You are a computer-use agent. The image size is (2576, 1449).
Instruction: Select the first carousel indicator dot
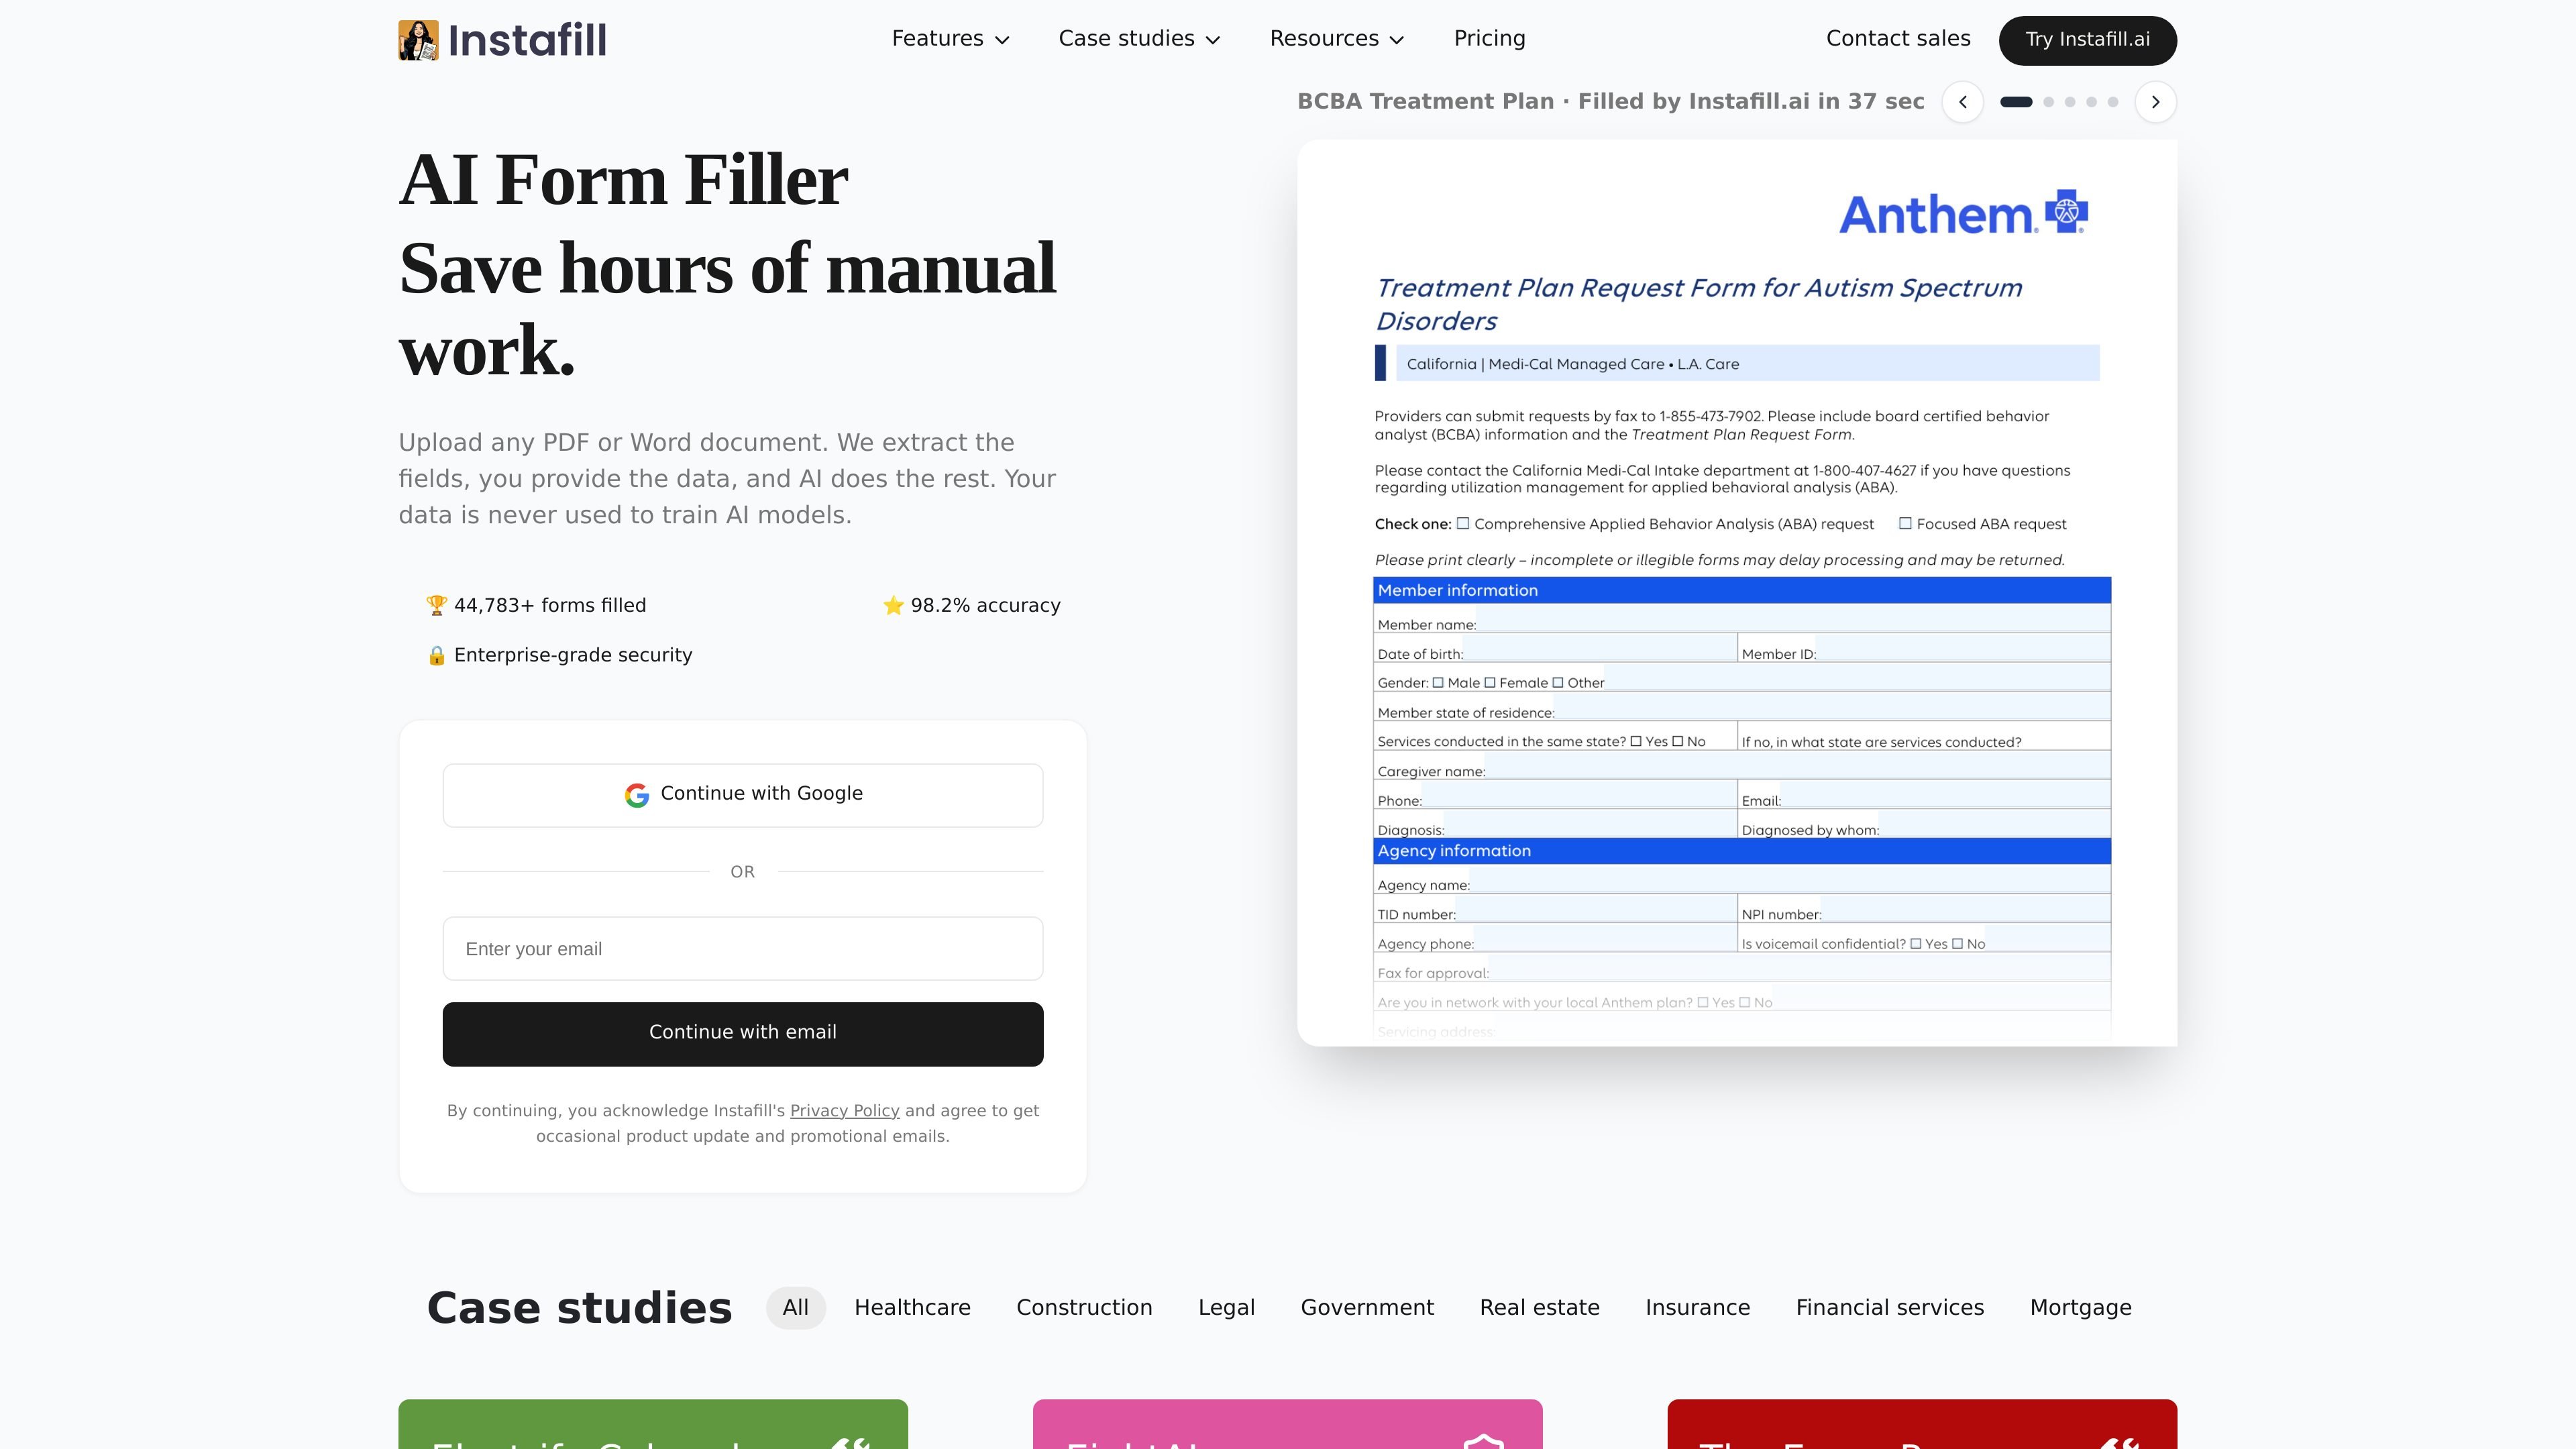(x=2016, y=102)
